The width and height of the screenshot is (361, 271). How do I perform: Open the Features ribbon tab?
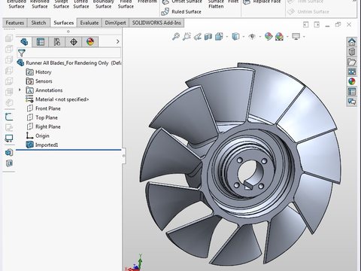click(15, 23)
